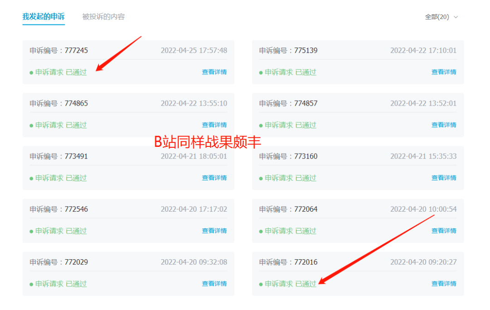This screenshot has width=490, height=310.
Task: View details of appeal 772016
Action: (x=444, y=284)
